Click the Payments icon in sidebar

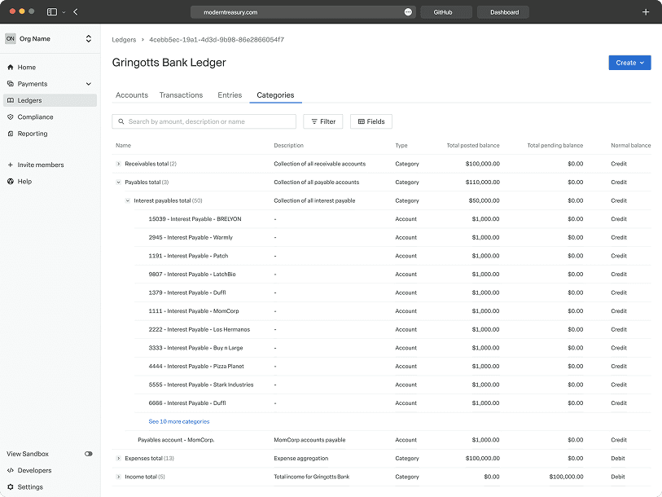point(11,84)
